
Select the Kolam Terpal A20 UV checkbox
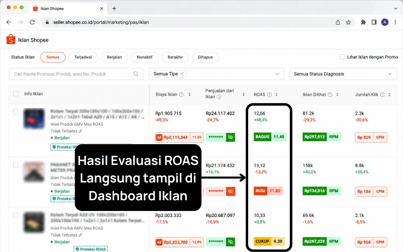16,215
